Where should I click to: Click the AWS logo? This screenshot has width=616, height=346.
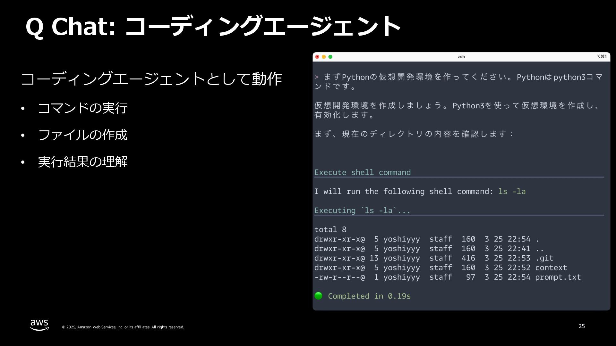[x=39, y=325]
